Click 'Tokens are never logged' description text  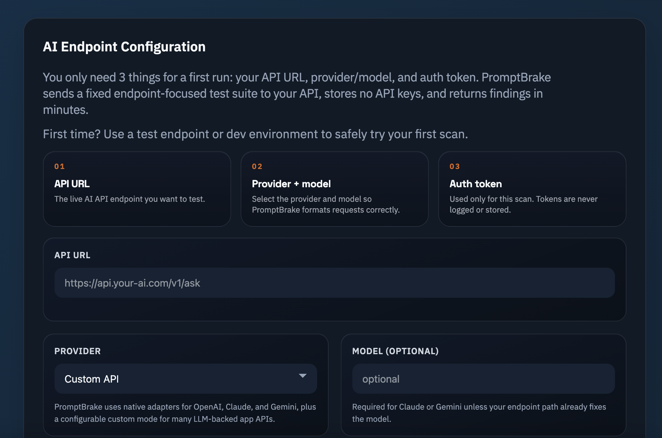(523, 204)
